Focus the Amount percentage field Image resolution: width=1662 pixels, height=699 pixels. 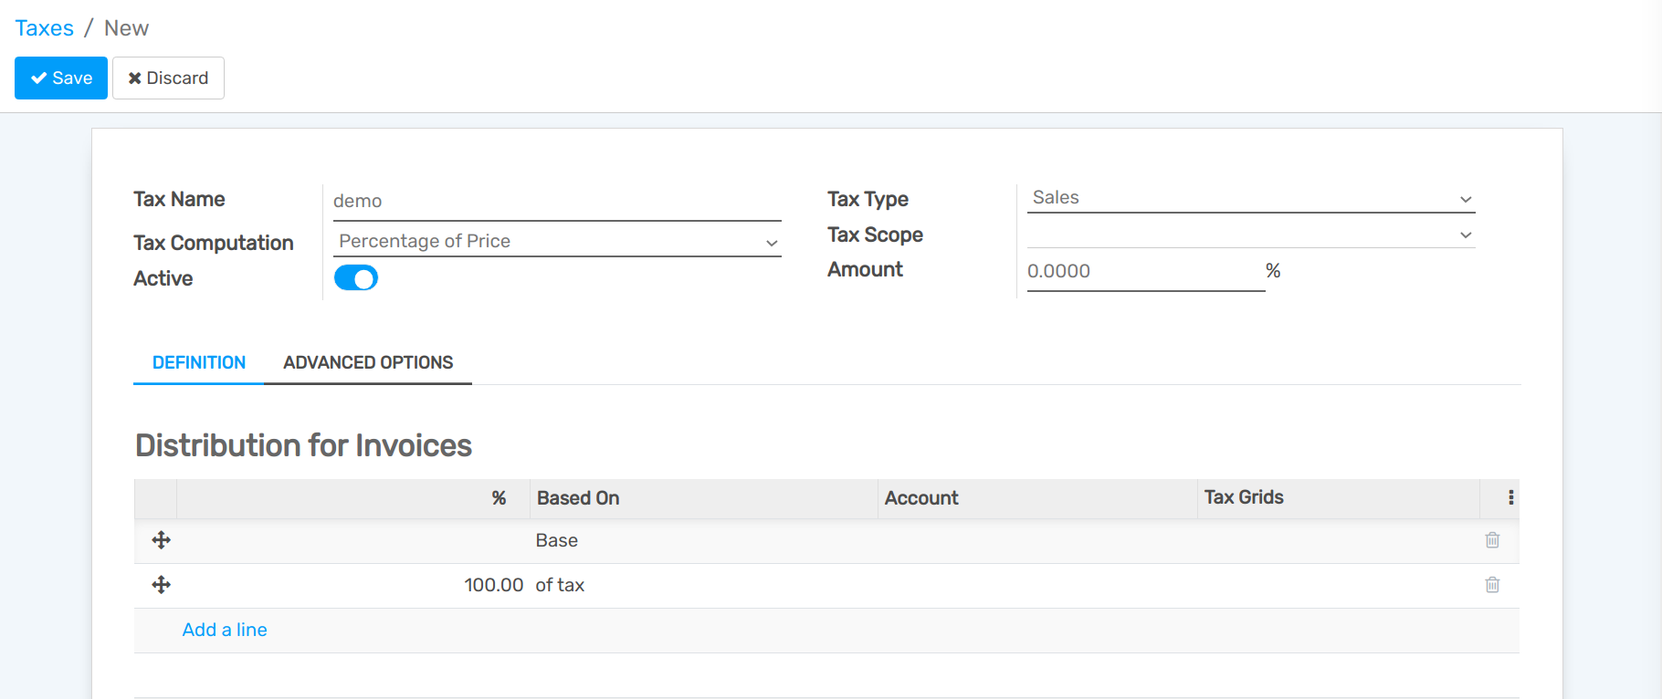1144,271
